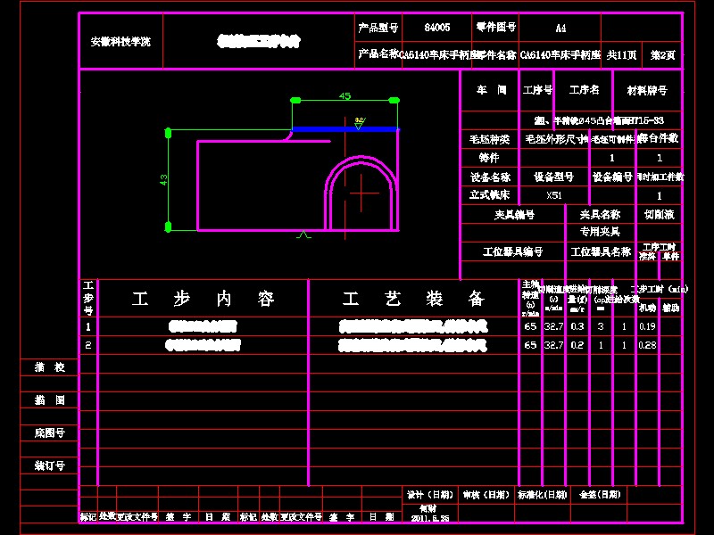Click the locating symbol below the part outline
Viewport: 714px width, 535px height.
click(x=303, y=235)
